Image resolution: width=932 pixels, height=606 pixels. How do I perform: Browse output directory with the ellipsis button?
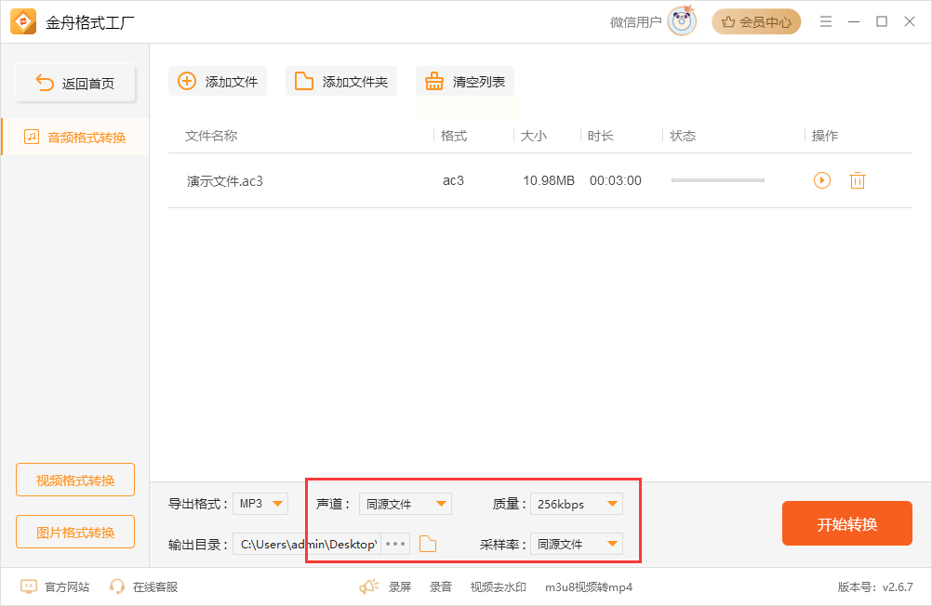coord(395,544)
